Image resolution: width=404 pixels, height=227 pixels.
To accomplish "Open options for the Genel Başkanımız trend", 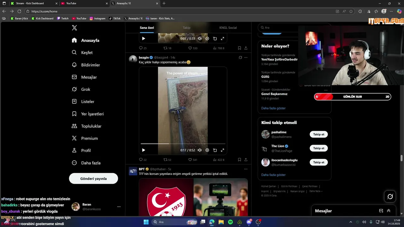I will click(x=326, y=90).
